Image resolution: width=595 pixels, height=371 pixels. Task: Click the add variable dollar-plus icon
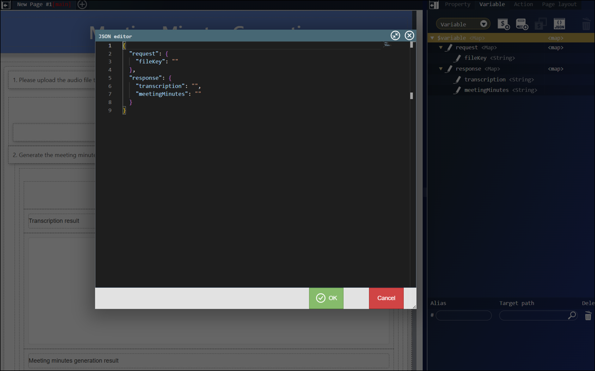click(504, 24)
